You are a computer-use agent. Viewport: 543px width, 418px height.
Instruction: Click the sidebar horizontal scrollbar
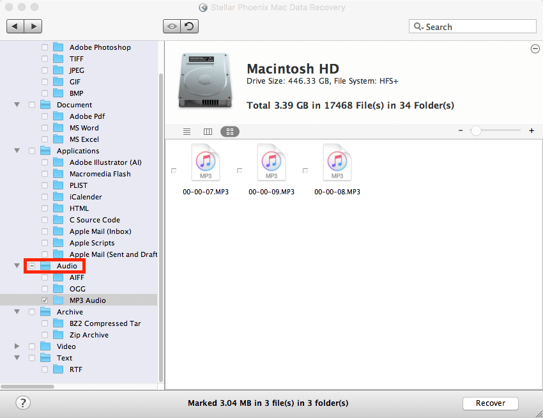click(27, 387)
